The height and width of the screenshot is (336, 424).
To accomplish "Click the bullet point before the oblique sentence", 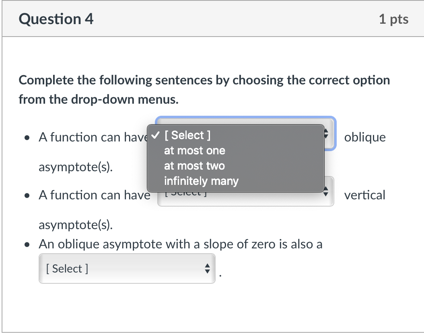I will pyautogui.click(x=27, y=138).
